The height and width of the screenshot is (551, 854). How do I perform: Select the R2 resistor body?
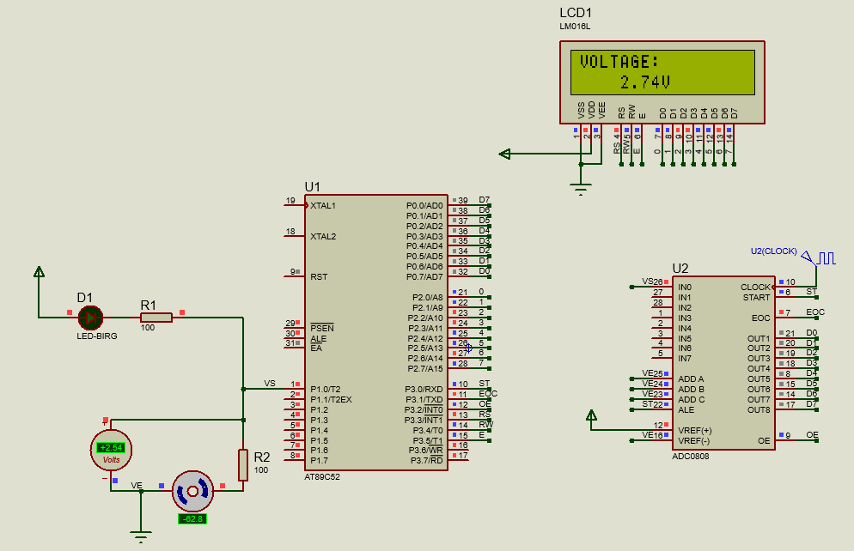(243, 465)
